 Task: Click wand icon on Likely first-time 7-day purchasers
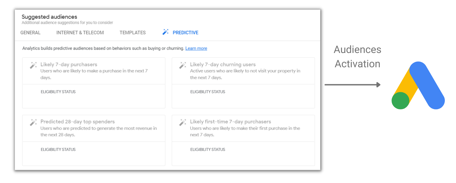coord(183,122)
